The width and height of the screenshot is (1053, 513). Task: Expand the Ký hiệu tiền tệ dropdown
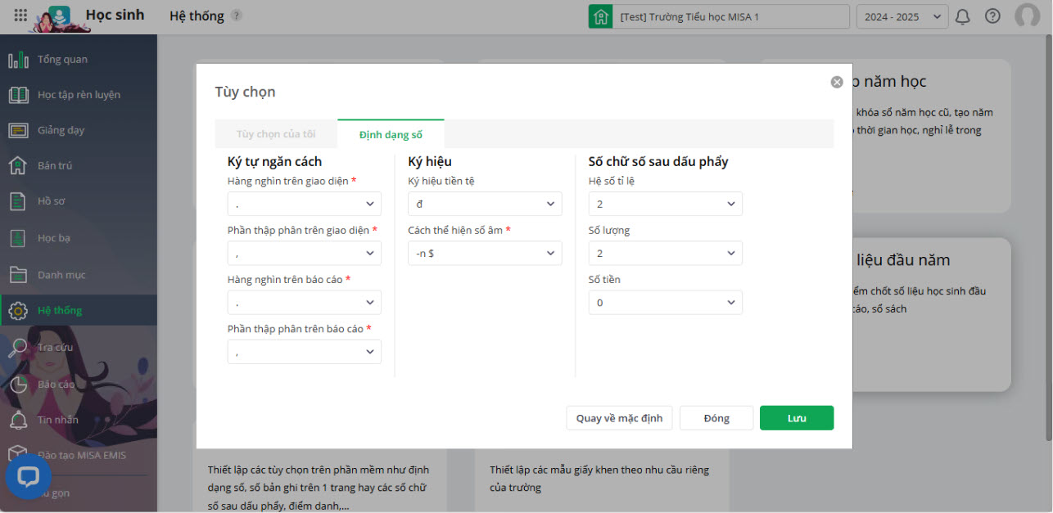click(485, 204)
